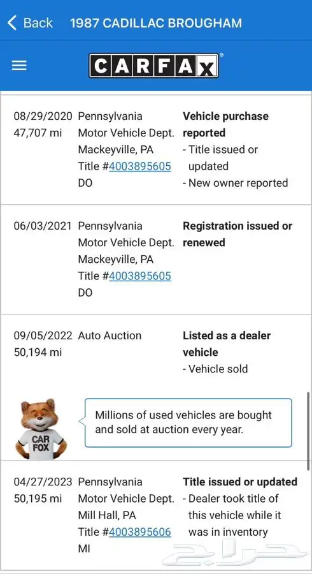Open the hamburger menu
The image size is (312, 574).
19,66
